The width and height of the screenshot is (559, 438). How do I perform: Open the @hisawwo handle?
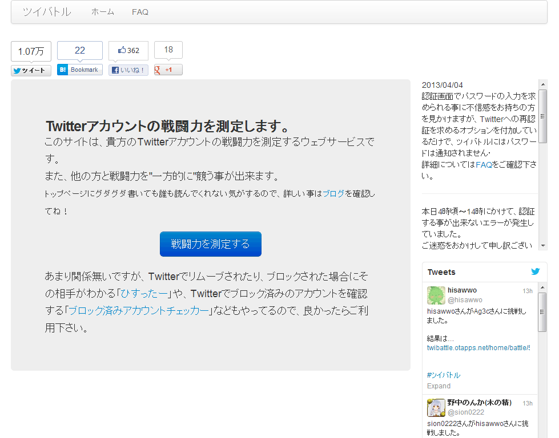pos(465,300)
